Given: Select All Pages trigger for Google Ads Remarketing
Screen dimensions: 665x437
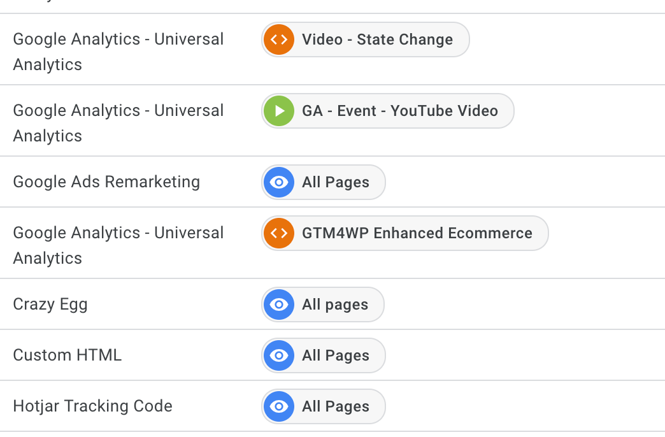Looking at the screenshot, I should [323, 182].
